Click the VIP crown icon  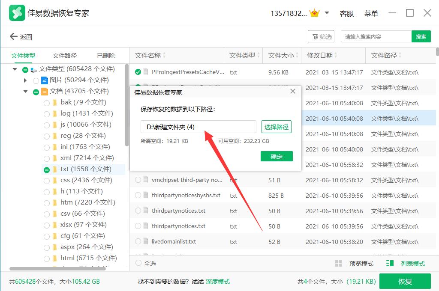(x=315, y=13)
